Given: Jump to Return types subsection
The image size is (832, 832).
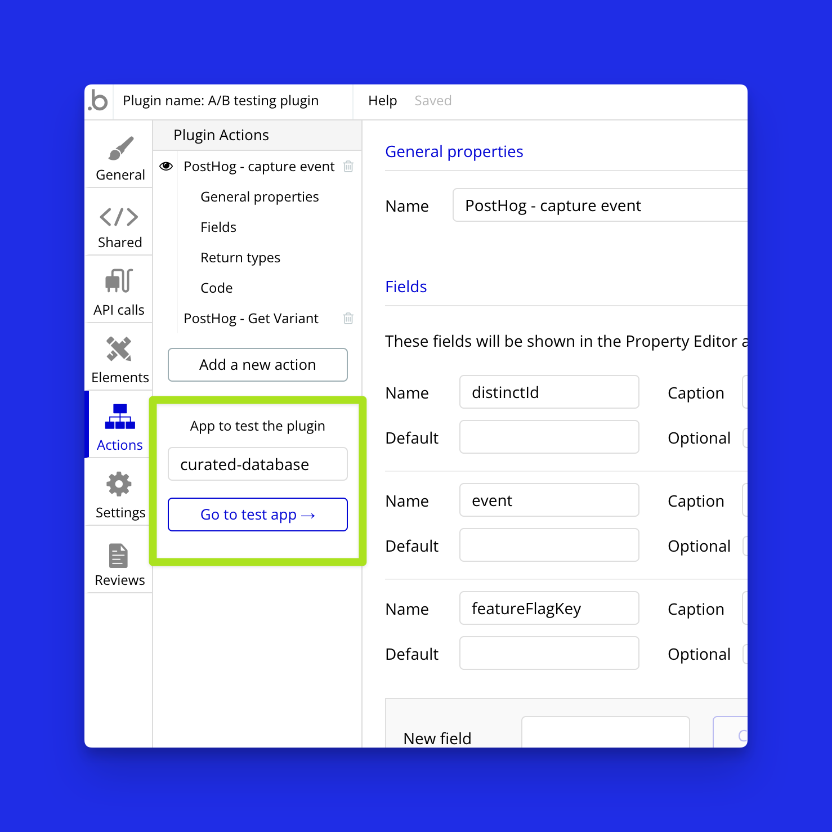Looking at the screenshot, I should (x=240, y=258).
